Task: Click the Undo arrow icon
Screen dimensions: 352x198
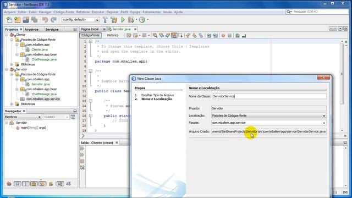Action: (x=45, y=20)
